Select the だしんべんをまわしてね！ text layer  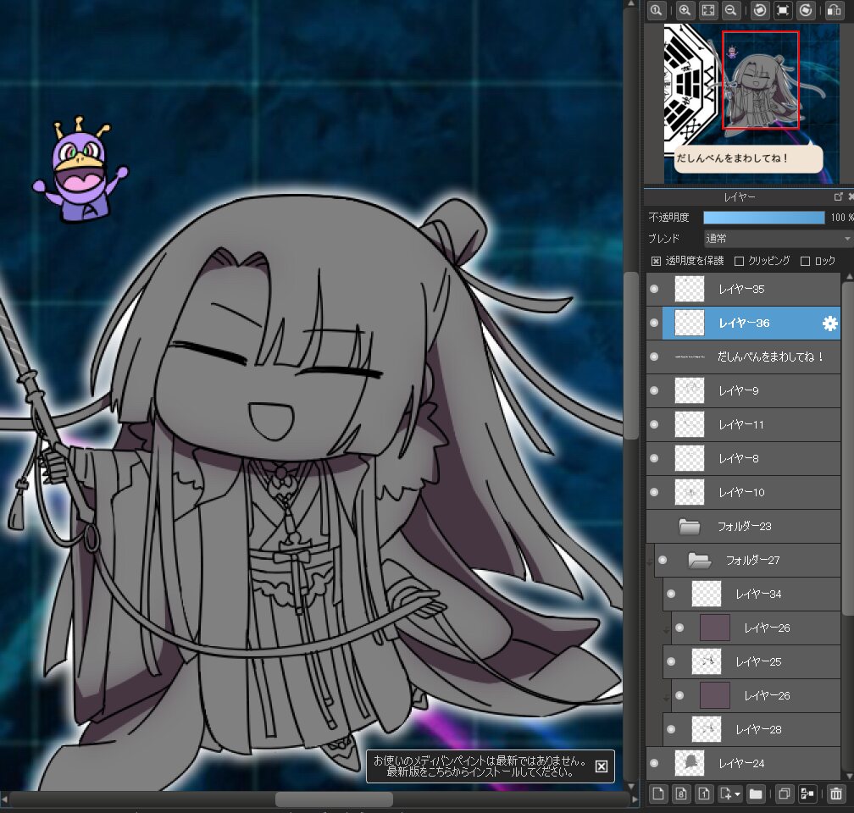click(x=744, y=357)
